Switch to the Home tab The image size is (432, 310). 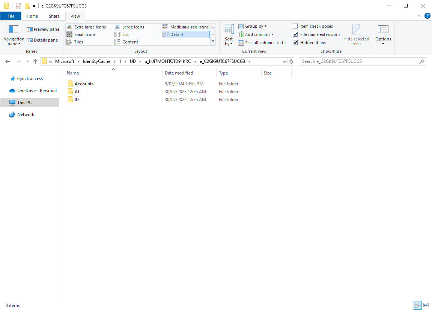[32, 16]
